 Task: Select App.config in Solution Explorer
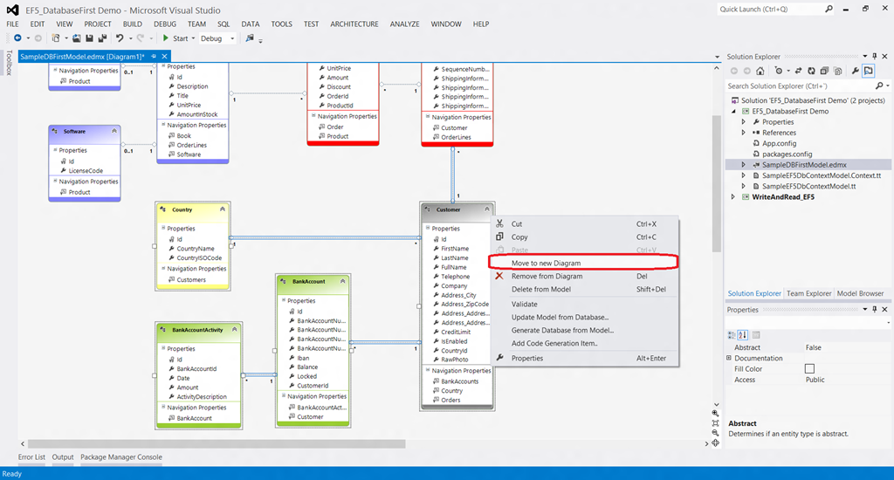tap(779, 144)
